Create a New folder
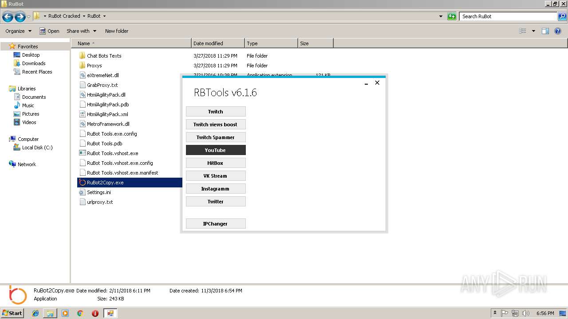 117,31
